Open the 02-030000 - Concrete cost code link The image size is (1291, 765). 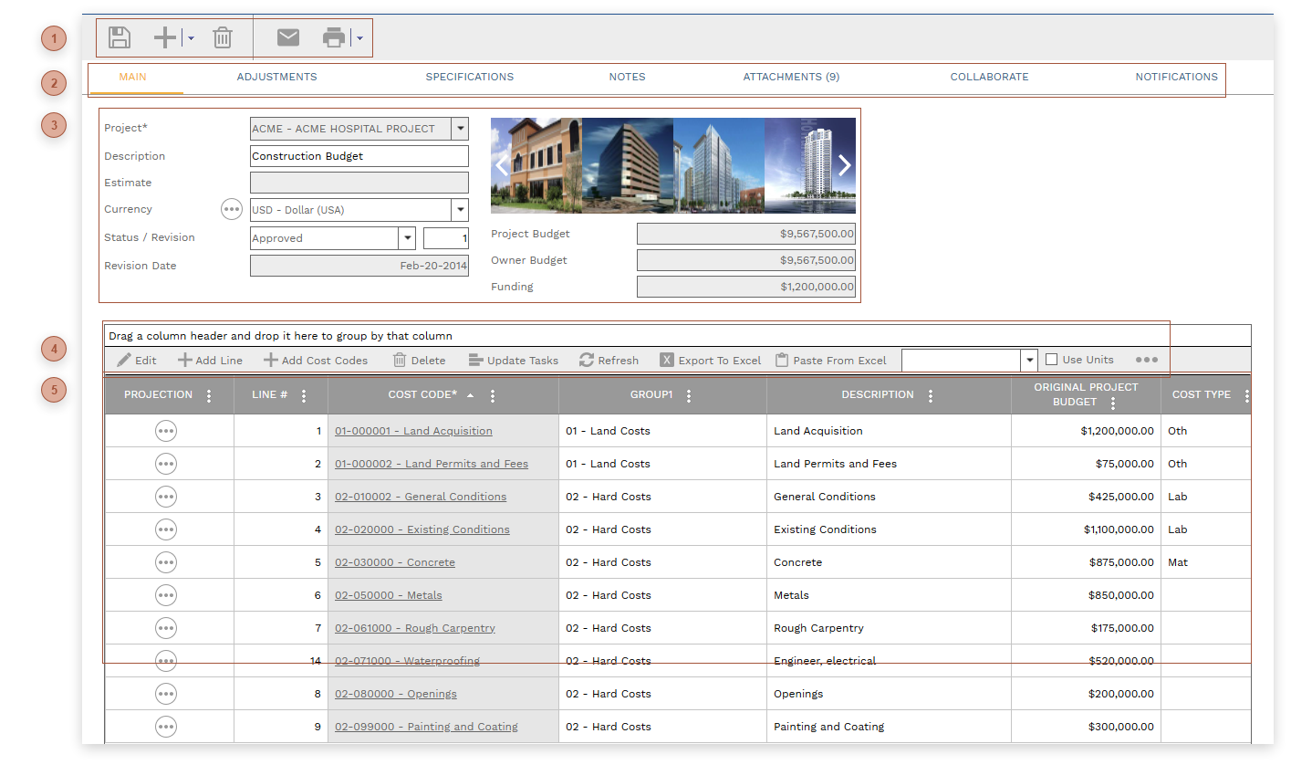point(394,562)
